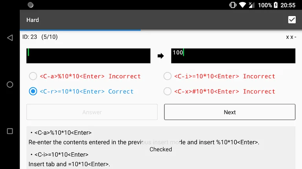This screenshot has height=169, width=302.
Task: Tap the disabled Answer button
Action: click(92, 112)
